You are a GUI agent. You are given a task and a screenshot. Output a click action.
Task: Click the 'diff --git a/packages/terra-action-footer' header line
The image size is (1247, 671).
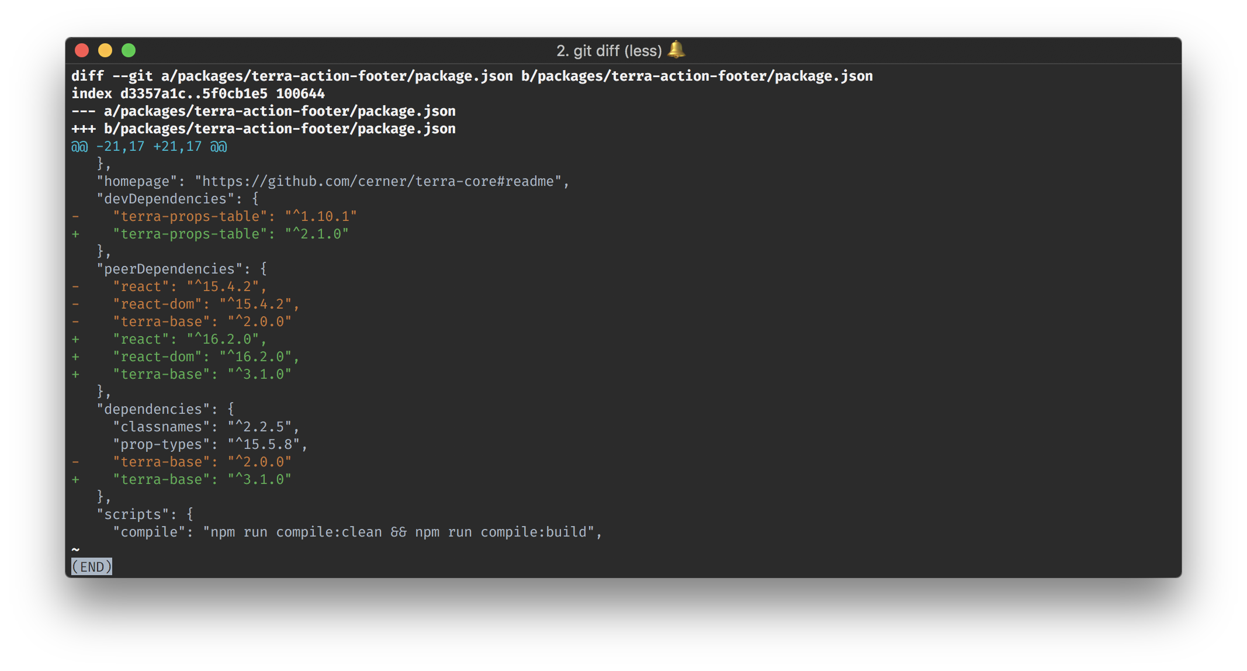click(472, 76)
